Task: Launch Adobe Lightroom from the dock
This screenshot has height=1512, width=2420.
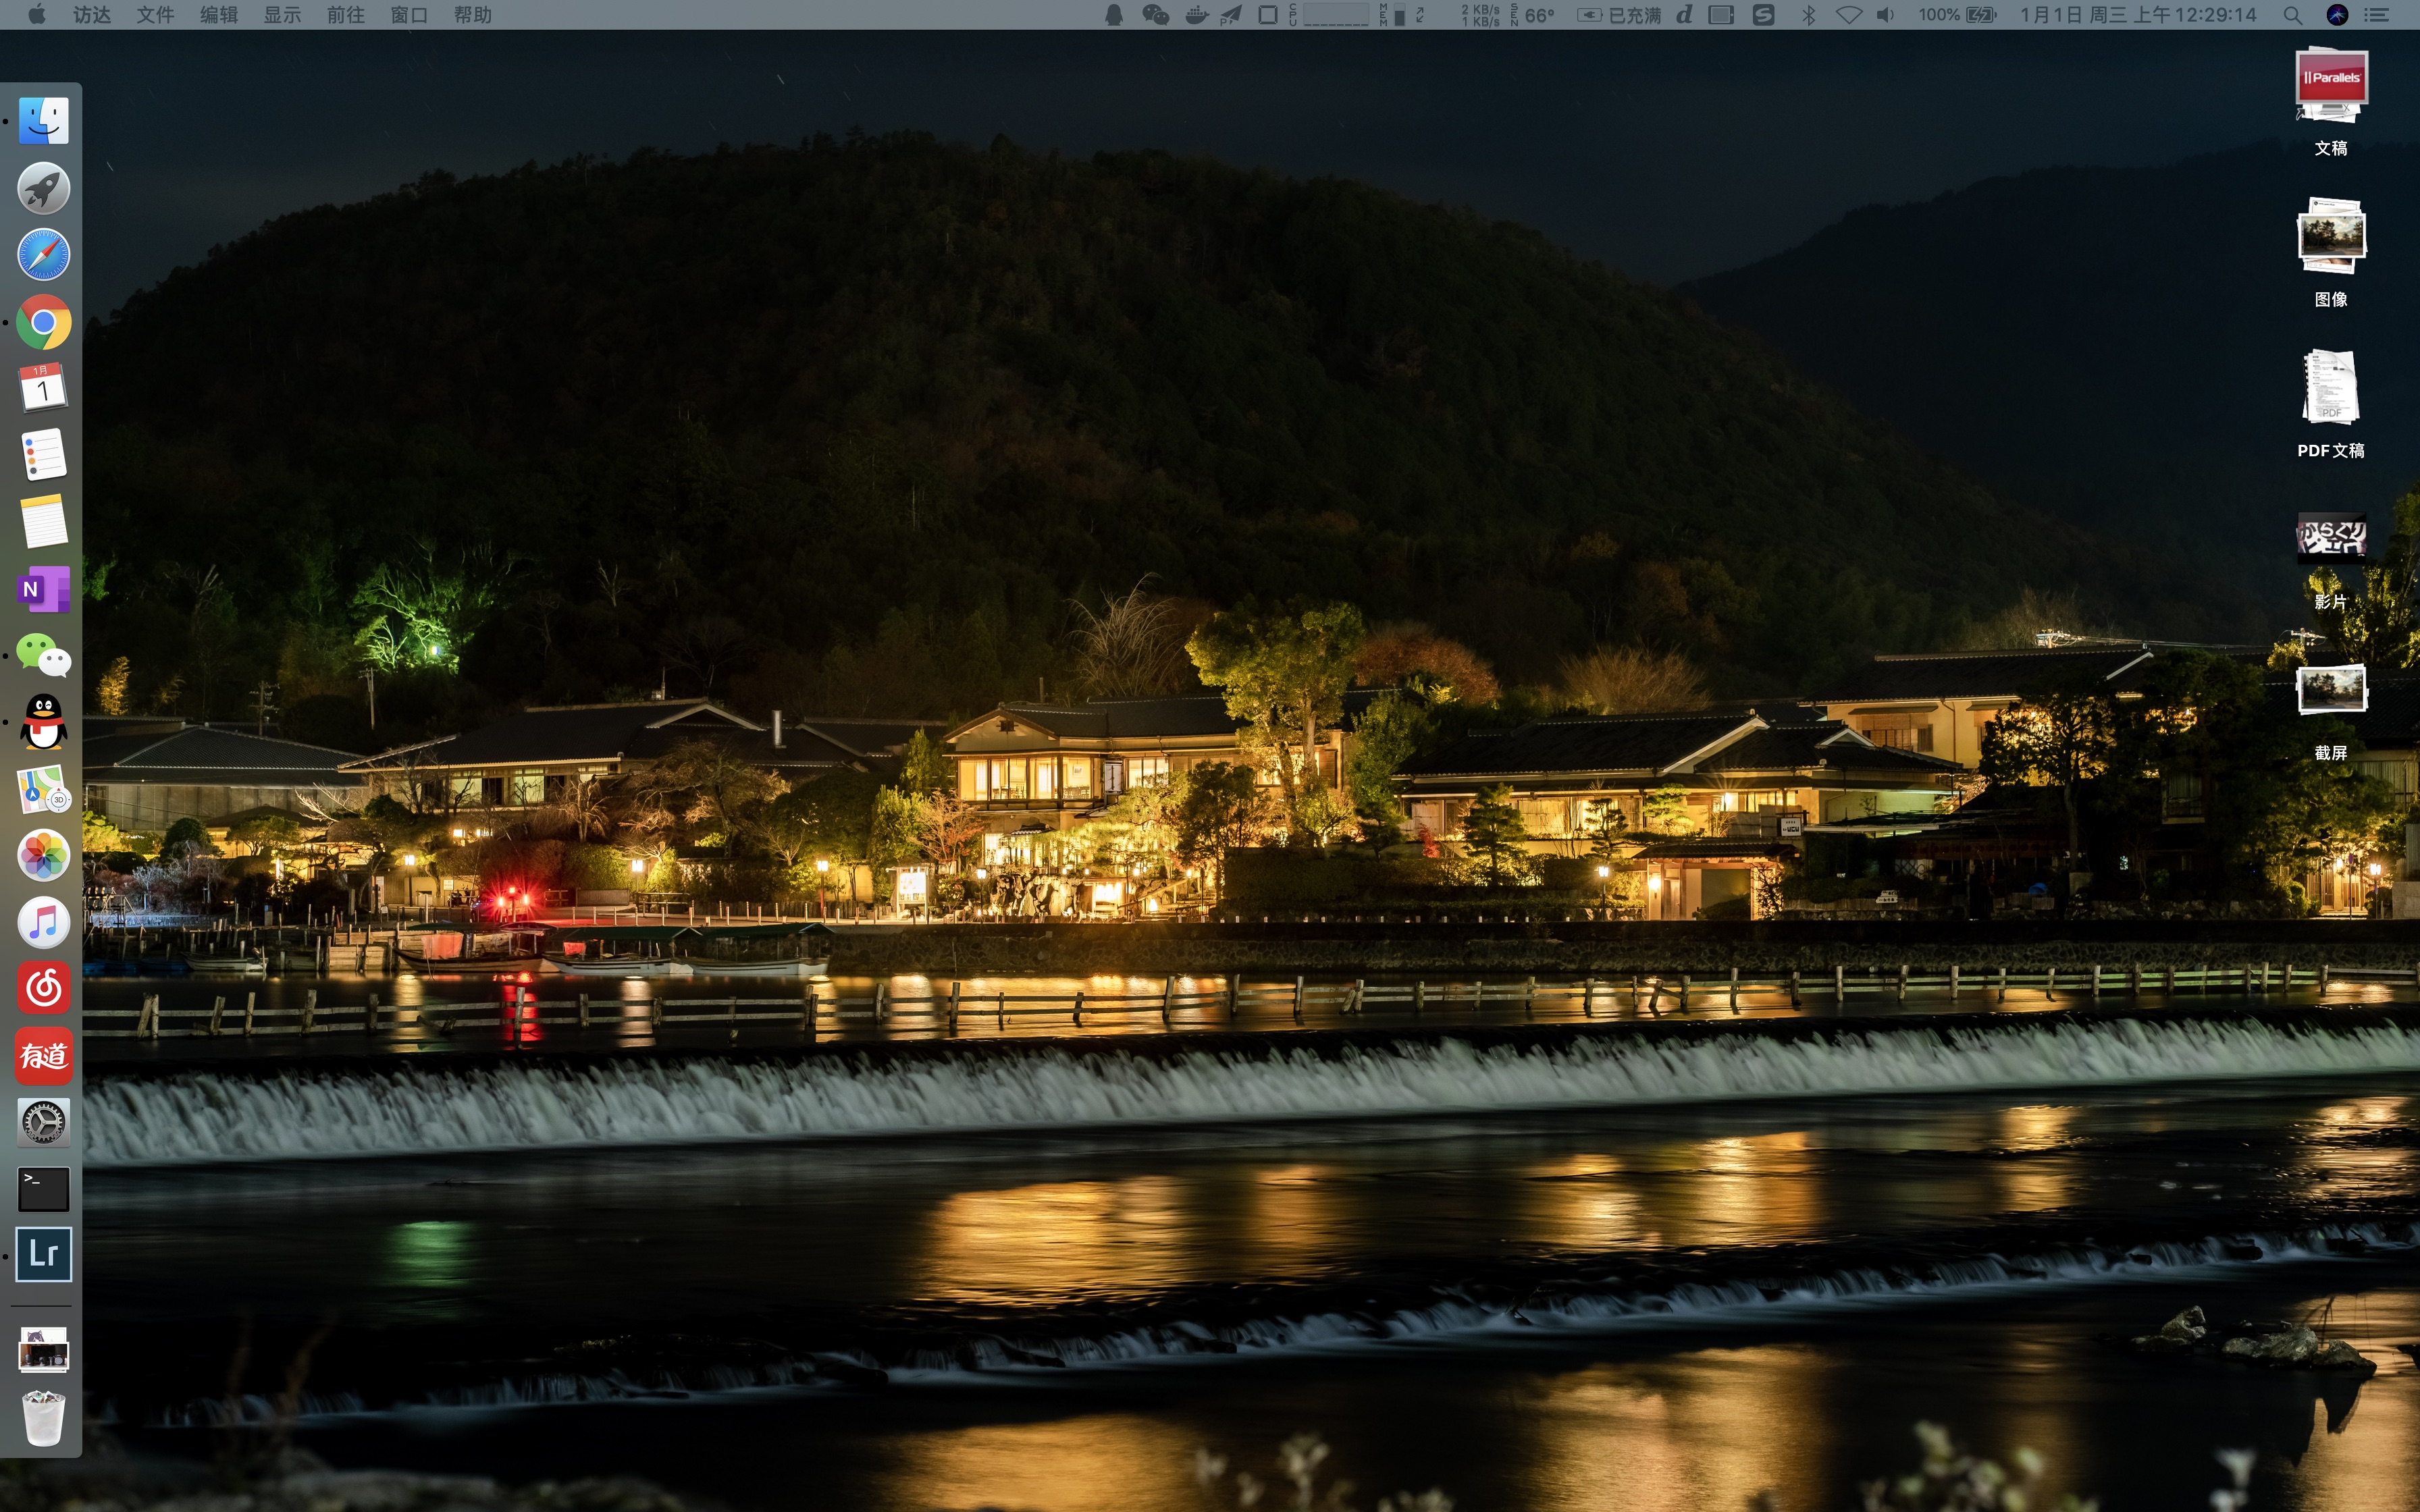Action: coord(43,1254)
